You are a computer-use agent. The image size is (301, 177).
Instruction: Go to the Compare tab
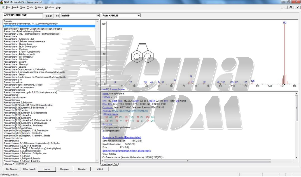[x=64, y=169]
